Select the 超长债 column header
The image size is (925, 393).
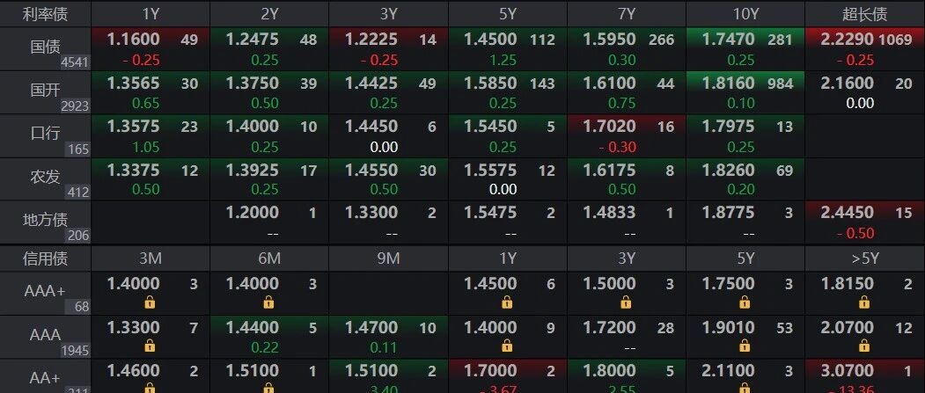click(865, 14)
